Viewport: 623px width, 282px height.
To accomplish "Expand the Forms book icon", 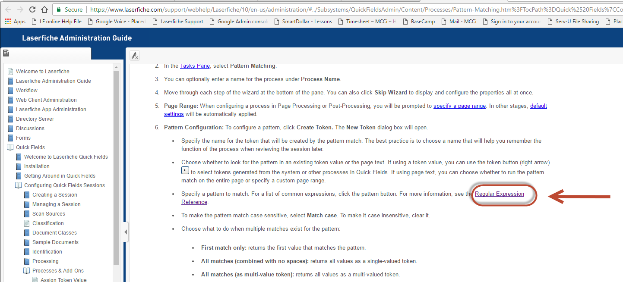I will pos(10,138).
